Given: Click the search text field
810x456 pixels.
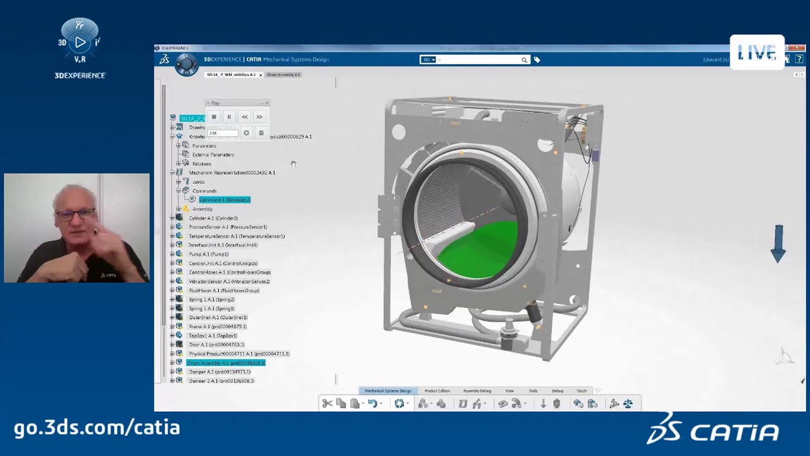Looking at the screenshot, I should (x=478, y=60).
